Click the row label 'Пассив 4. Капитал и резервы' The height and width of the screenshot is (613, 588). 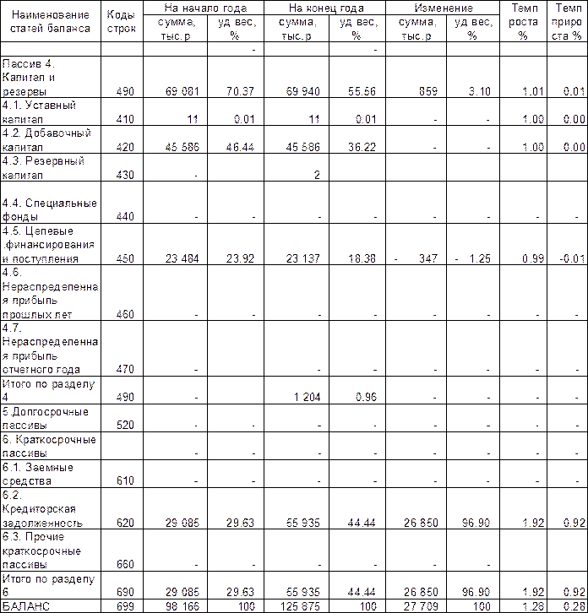[x=29, y=78]
